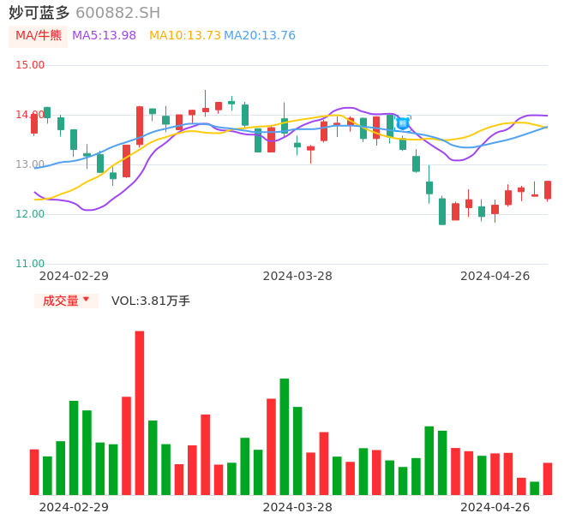Select the 2024-04-26 date on the volume axis
This screenshot has height=519, width=588.
click(495, 507)
